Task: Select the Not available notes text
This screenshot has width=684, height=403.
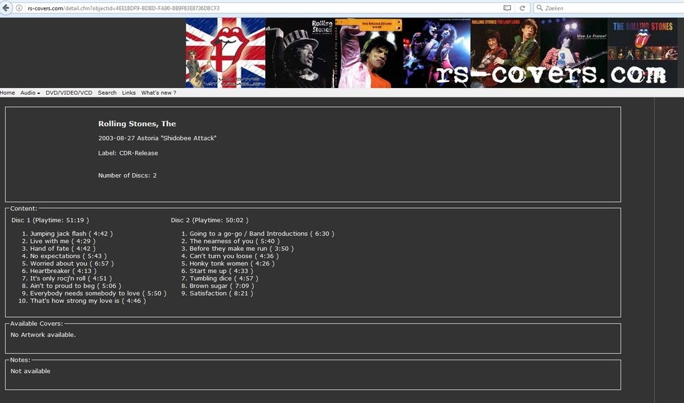Action: point(31,371)
